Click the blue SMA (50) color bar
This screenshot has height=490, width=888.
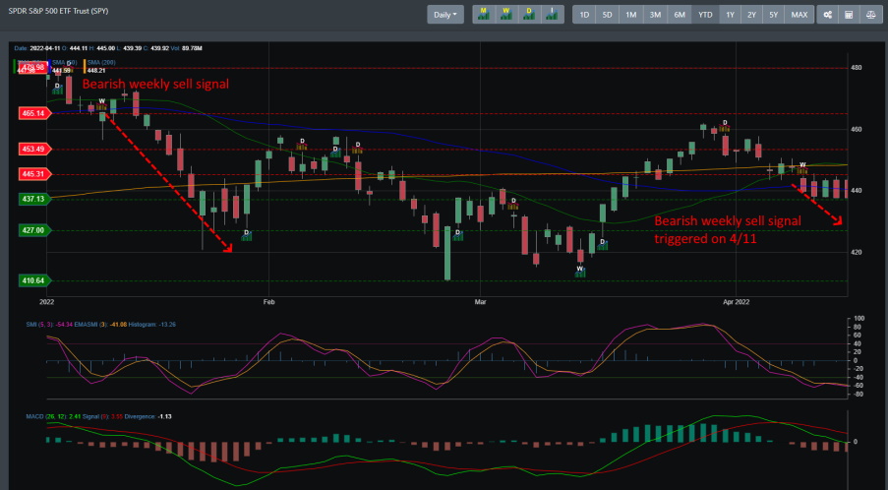click(x=50, y=66)
